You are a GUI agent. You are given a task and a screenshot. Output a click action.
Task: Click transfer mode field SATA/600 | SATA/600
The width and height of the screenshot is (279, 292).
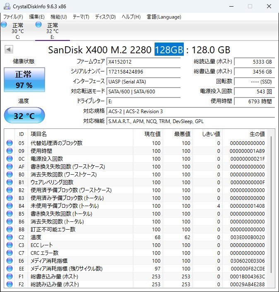(144, 91)
